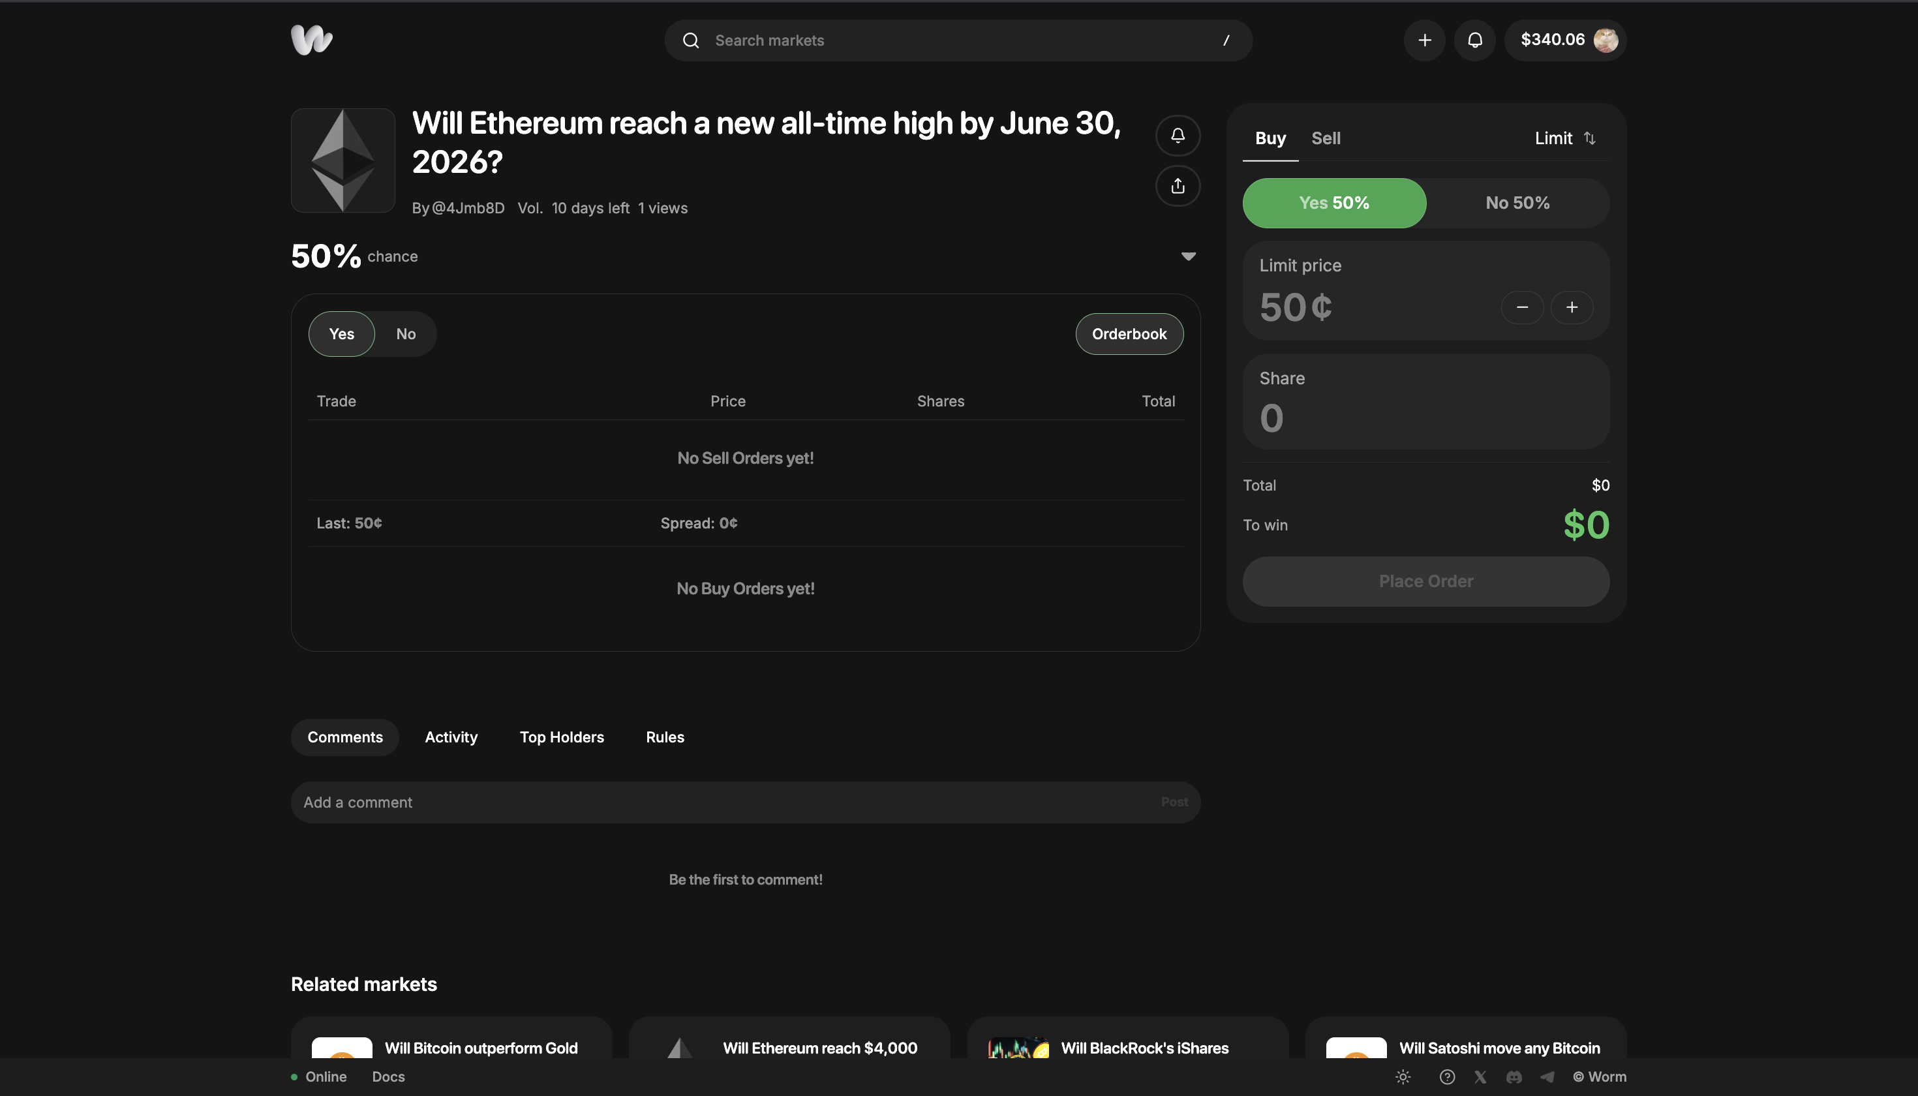
Task: Click the '1 views' label
Action: pyautogui.click(x=662, y=209)
